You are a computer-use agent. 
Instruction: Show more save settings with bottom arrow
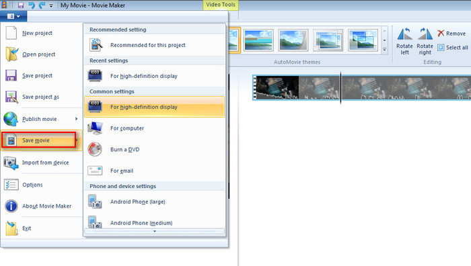pos(154,231)
